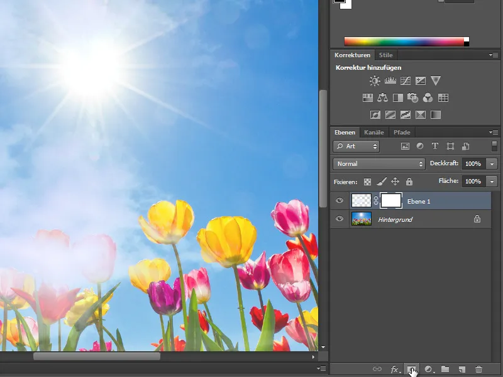Image resolution: width=503 pixels, height=377 pixels.
Task: Switch to the Ebenen tab
Action: click(345, 133)
